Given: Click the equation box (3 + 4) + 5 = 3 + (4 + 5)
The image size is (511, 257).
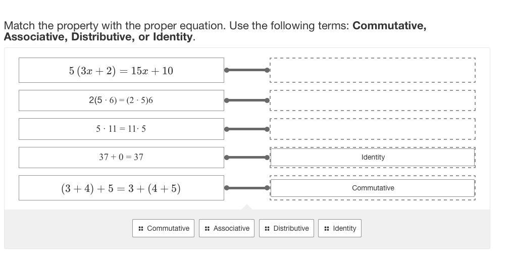Looking at the screenshot, I should (x=121, y=188).
